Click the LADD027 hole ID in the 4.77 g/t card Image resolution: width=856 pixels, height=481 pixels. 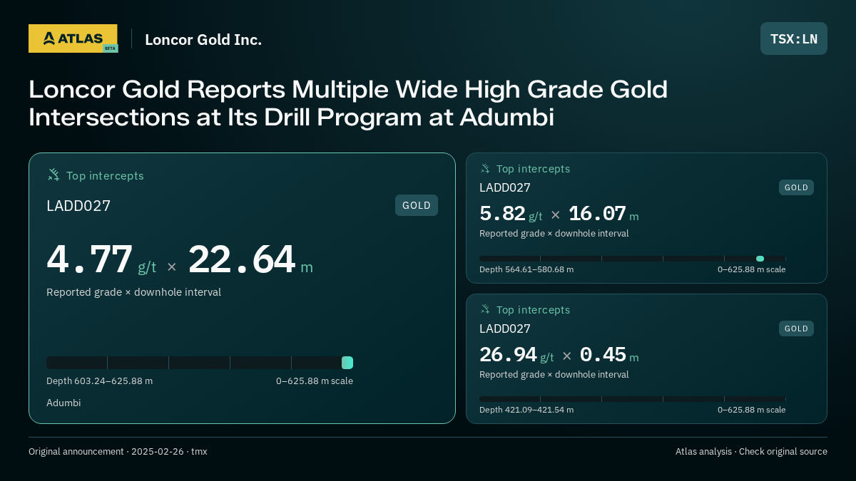coord(78,206)
